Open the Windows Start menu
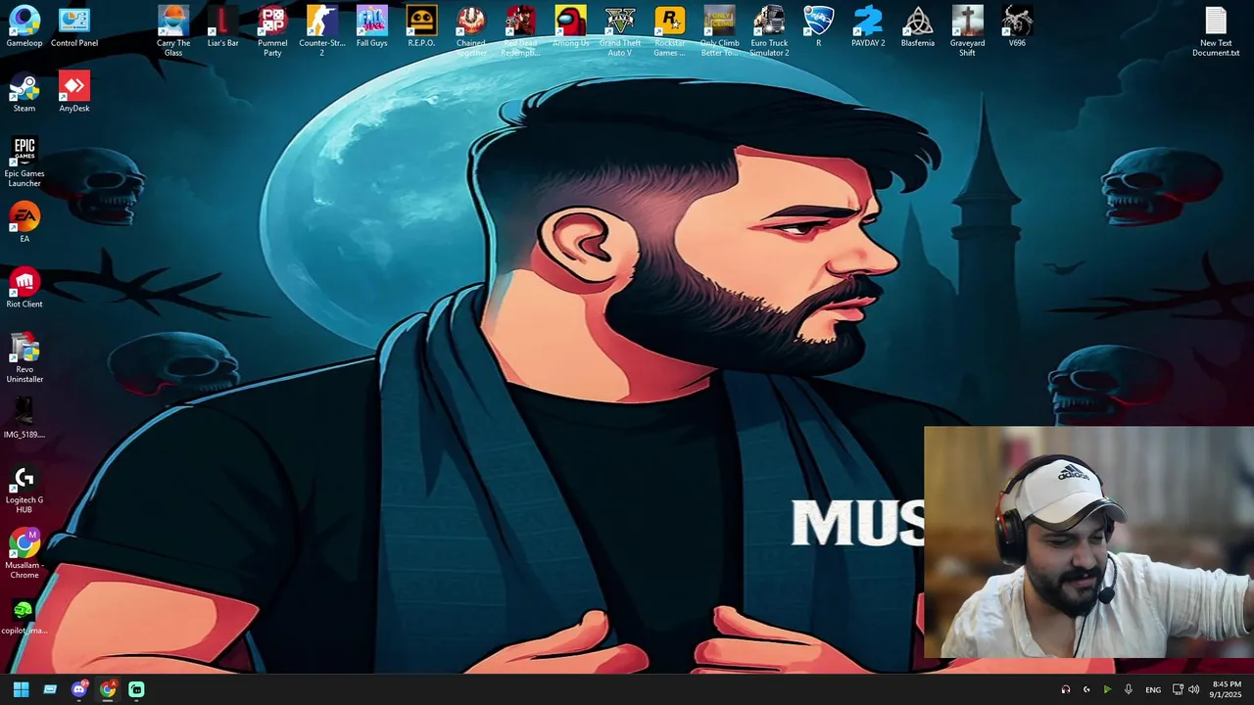Viewport: 1254px width, 705px height. 21,689
